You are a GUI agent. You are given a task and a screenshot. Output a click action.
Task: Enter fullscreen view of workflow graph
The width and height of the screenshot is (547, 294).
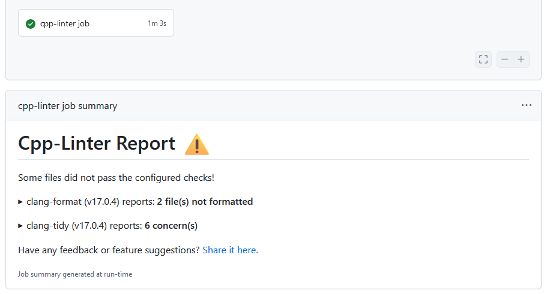pyautogui.click(x=483, y=59)
